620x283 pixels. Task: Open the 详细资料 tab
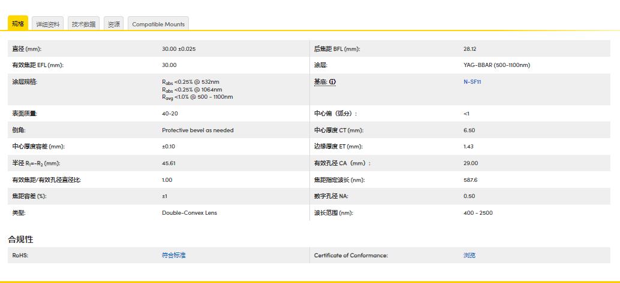pos(48,24)
